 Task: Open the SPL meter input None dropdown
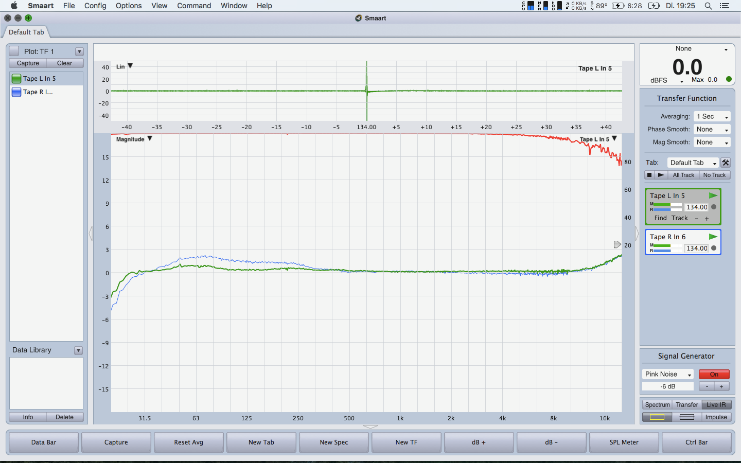(x=701, y=49)
